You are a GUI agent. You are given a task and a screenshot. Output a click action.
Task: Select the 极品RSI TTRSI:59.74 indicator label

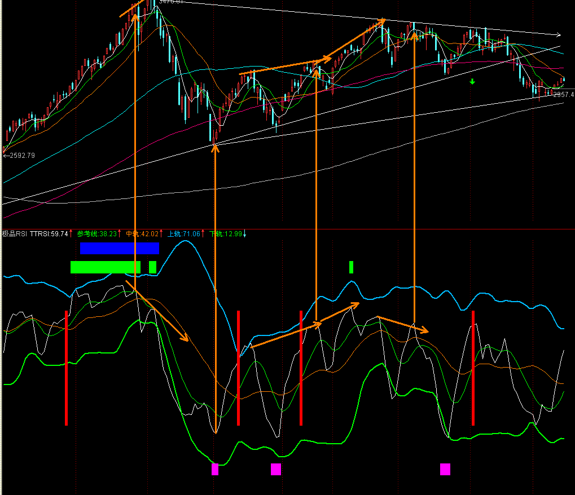point(35,234)
